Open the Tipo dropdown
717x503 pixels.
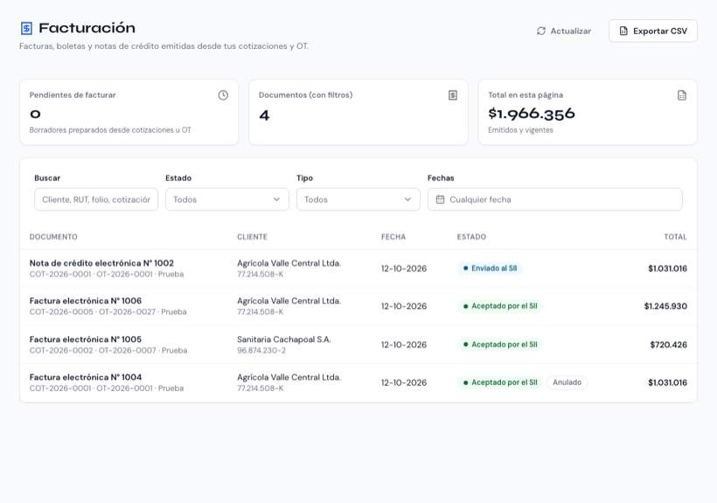(x=358, y=199)
